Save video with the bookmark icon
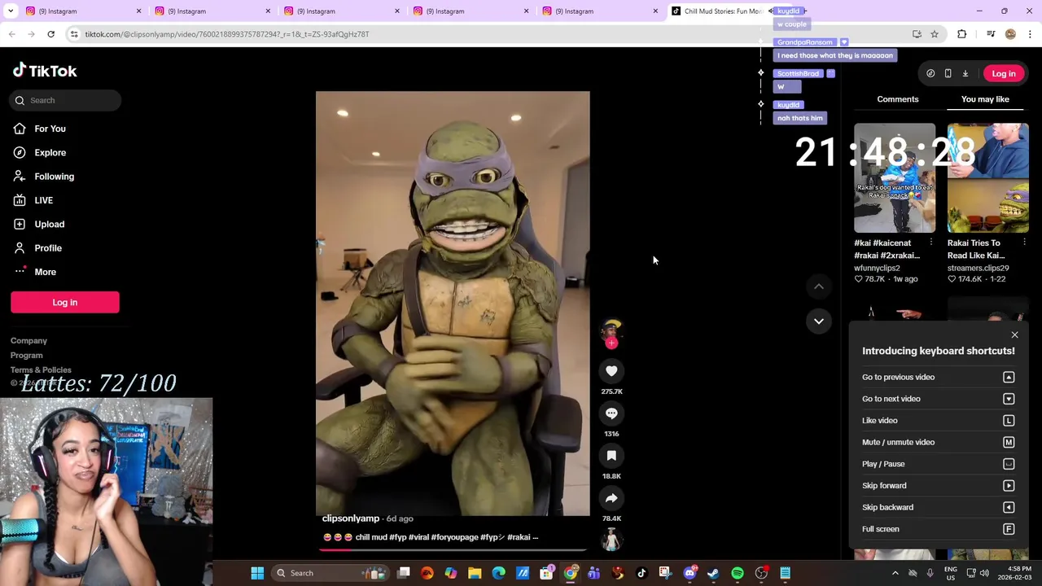This screenshot has height=586, width=1042. [611, 456]
